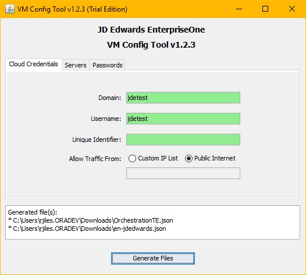Open the Passwords tab
306x275 pixels.
tap(107, 65)
